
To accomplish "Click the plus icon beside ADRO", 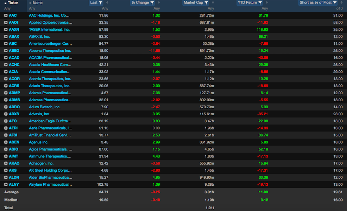I will coord(6,107).
